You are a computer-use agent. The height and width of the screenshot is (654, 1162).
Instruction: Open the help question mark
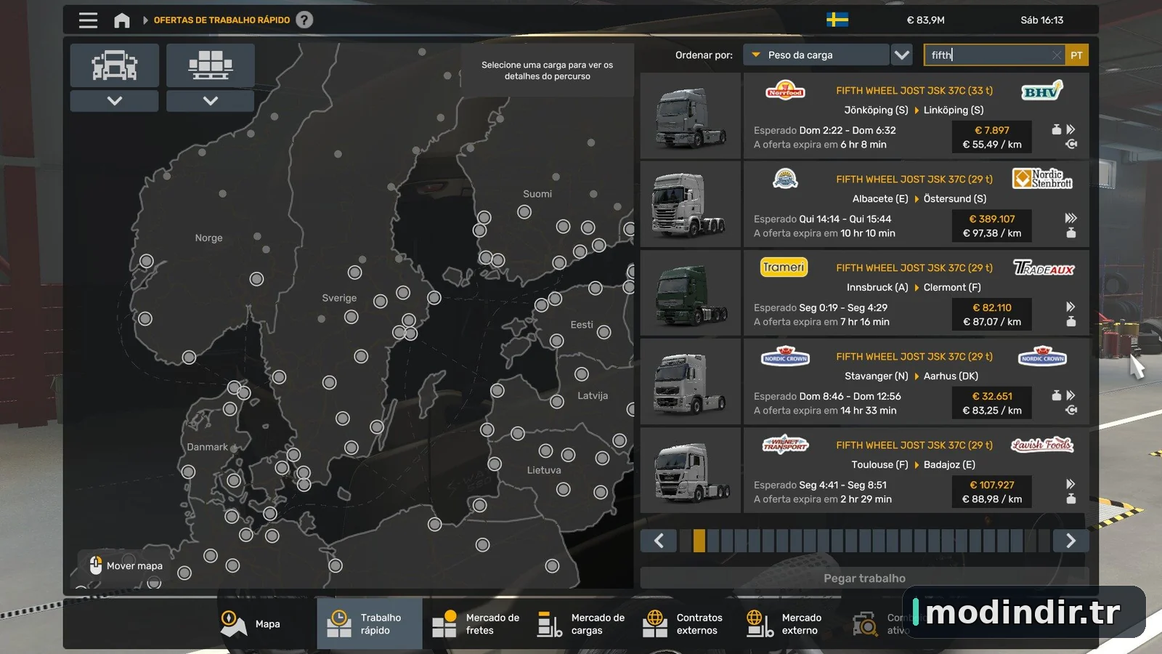[305, 20]
